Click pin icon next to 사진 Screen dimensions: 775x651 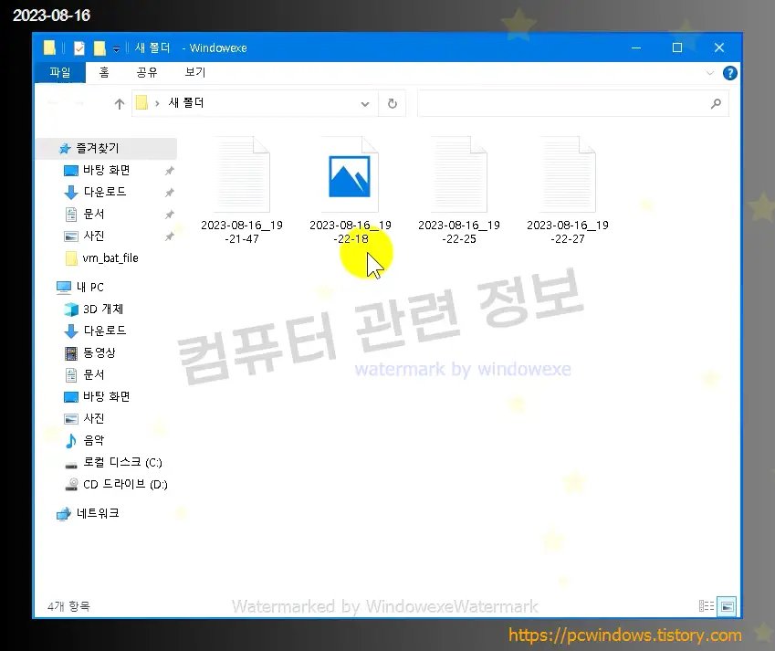(x=170, y=236)
